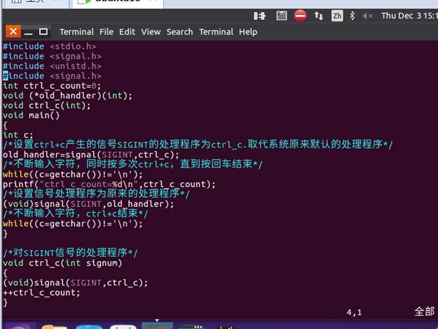Open the Help menu
The image size is (438, 329).
point(248,32)
